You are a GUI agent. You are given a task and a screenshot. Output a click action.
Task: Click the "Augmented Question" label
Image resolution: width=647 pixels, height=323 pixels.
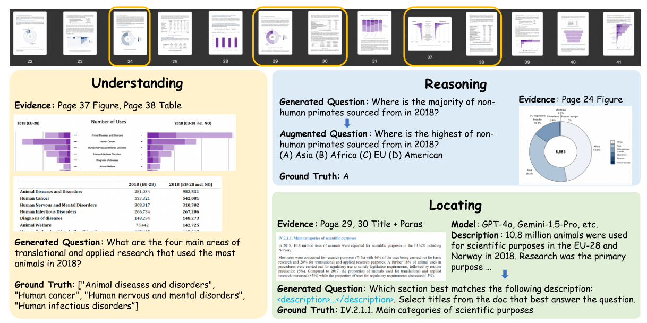[x=323, y=134]
